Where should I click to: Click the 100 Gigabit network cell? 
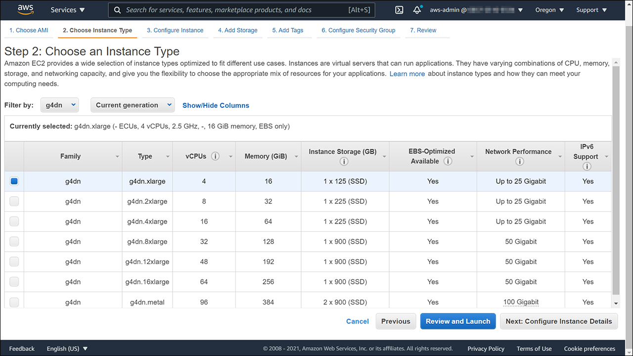point(521,302)
